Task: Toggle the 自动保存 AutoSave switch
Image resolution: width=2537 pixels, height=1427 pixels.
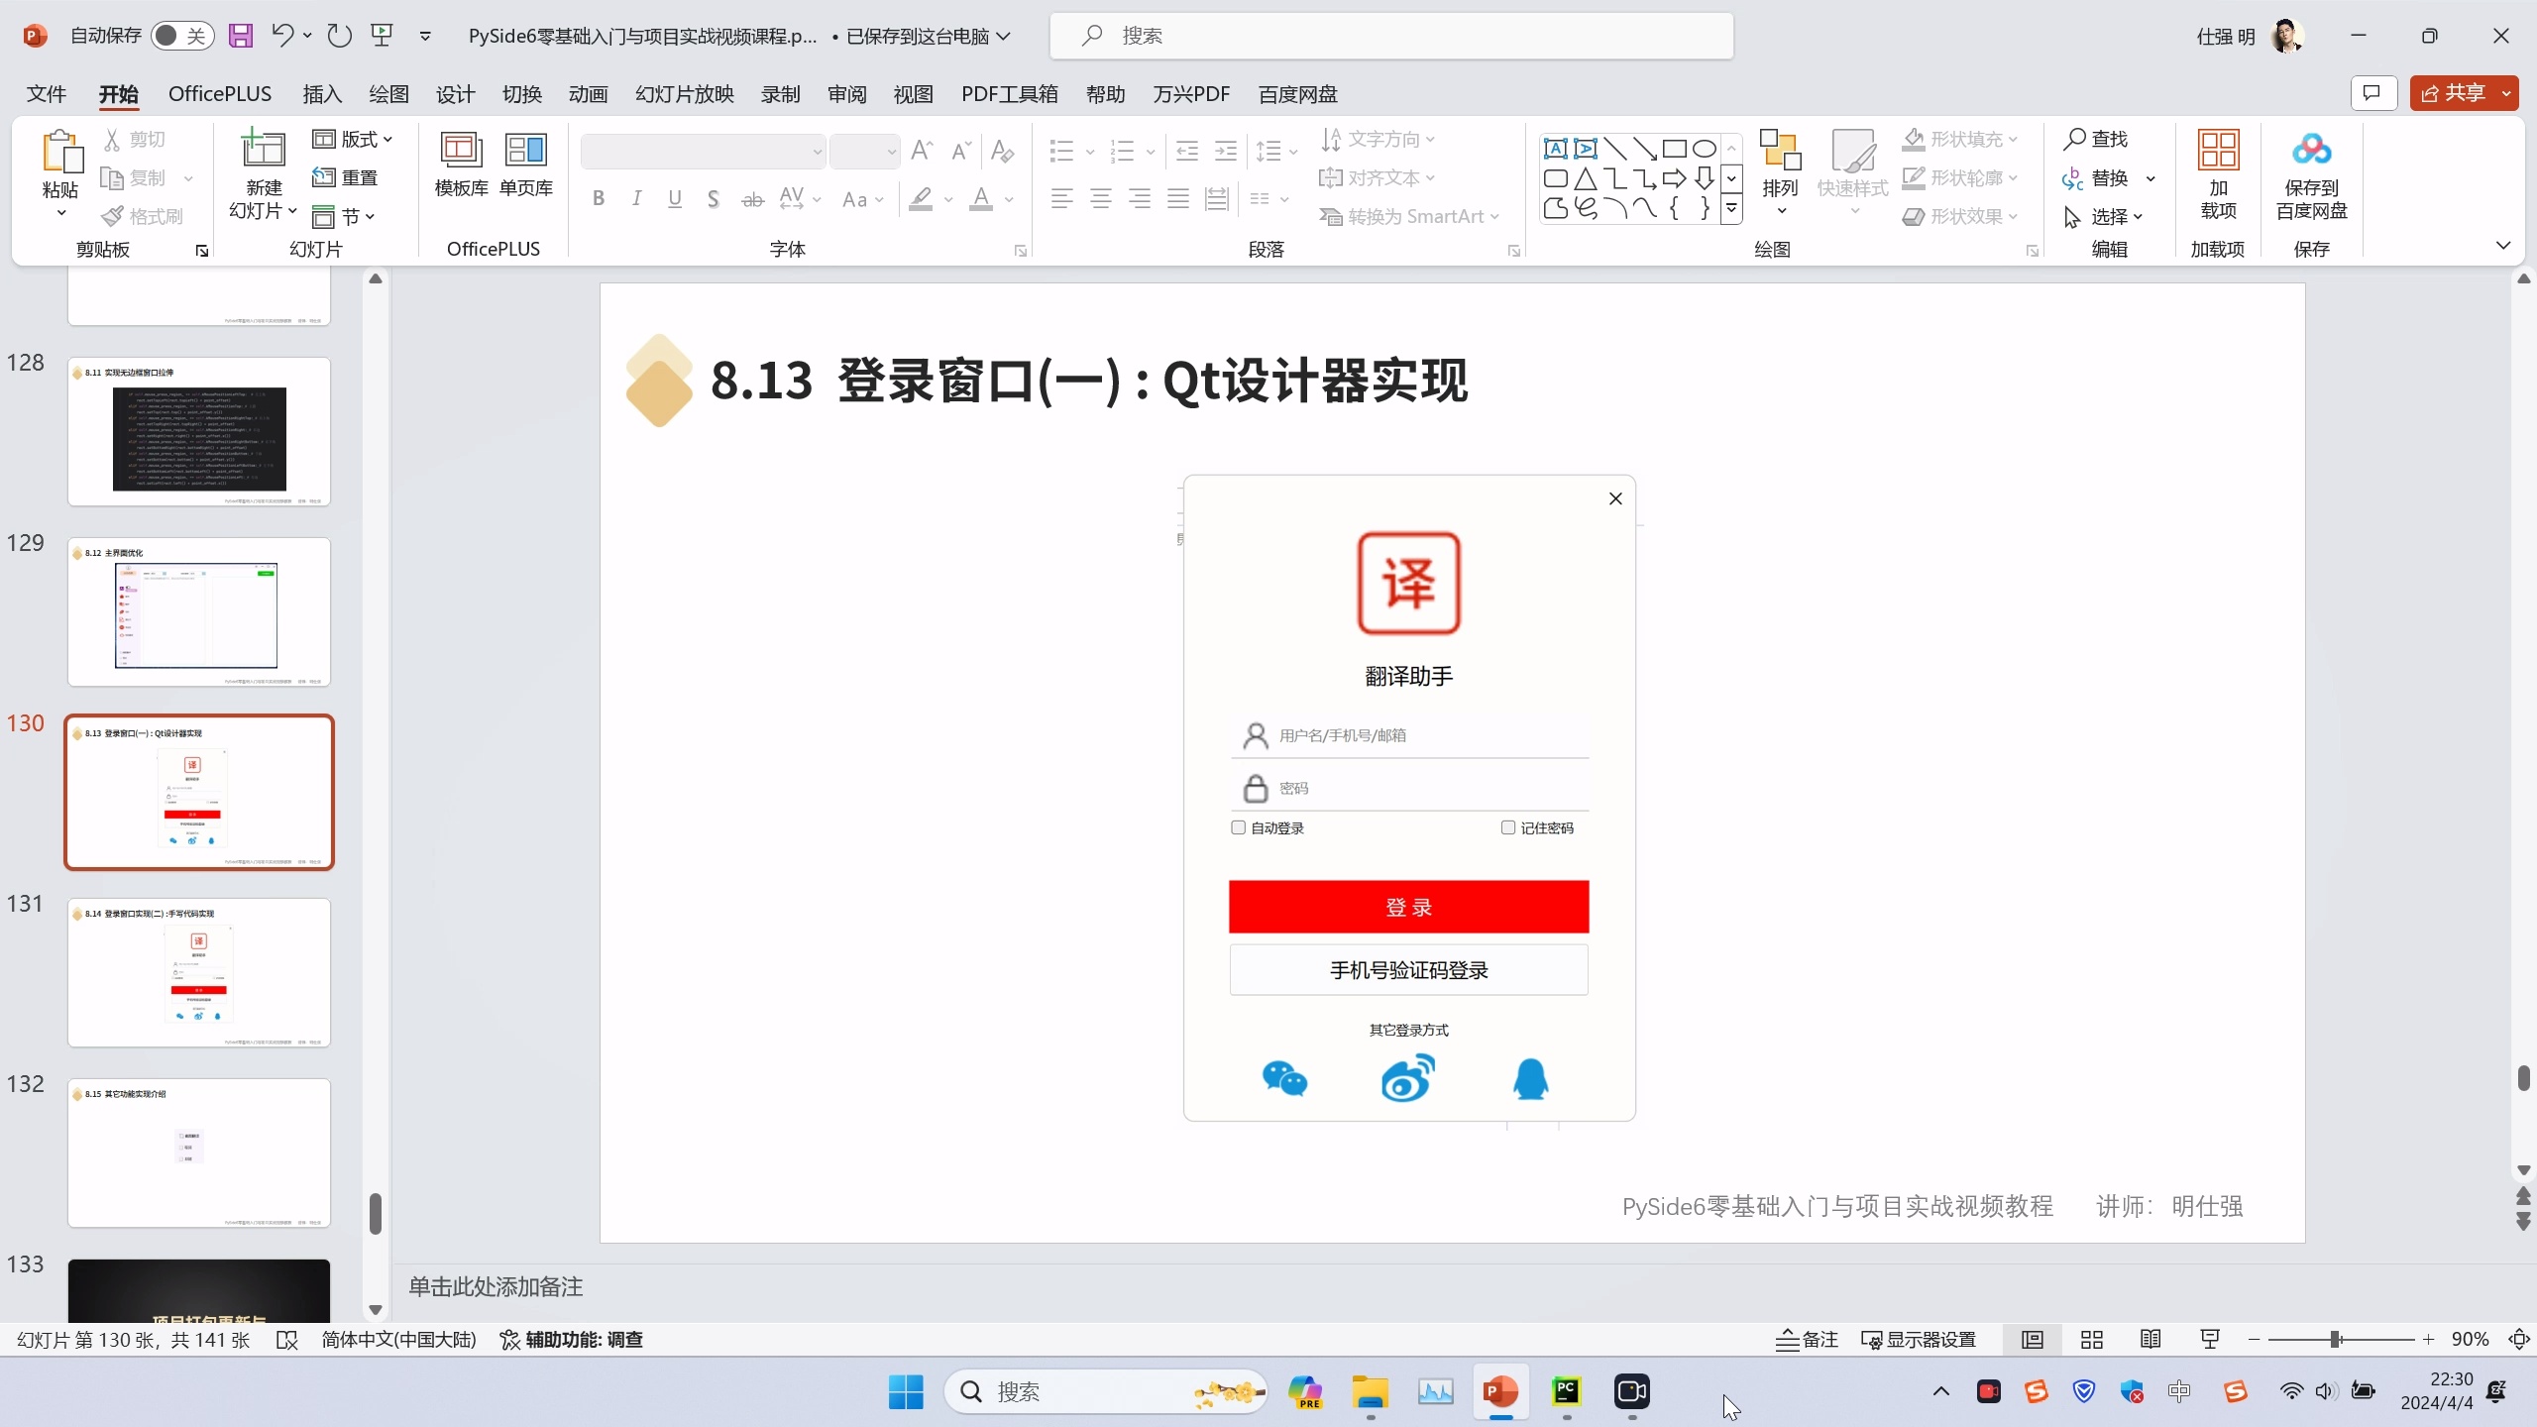Action: pyautogui.click(x=180, y=35)
